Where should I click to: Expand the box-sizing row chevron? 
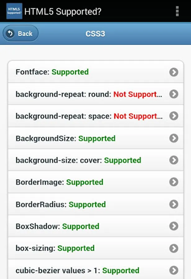click(174, 248)
